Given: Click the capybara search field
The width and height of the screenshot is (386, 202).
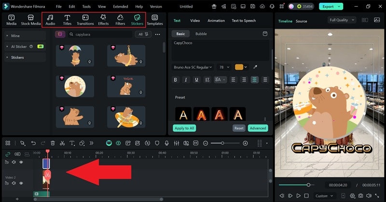Looking at the screenshot, I should point(100,34).
